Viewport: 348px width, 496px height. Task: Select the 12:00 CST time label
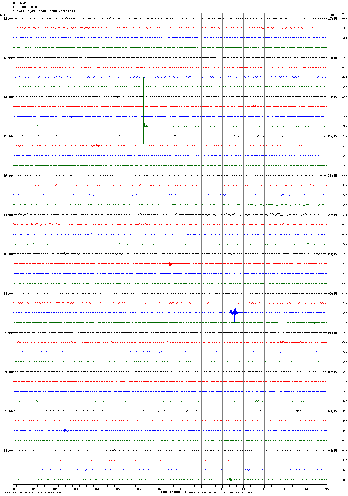[x=8, y=19]
